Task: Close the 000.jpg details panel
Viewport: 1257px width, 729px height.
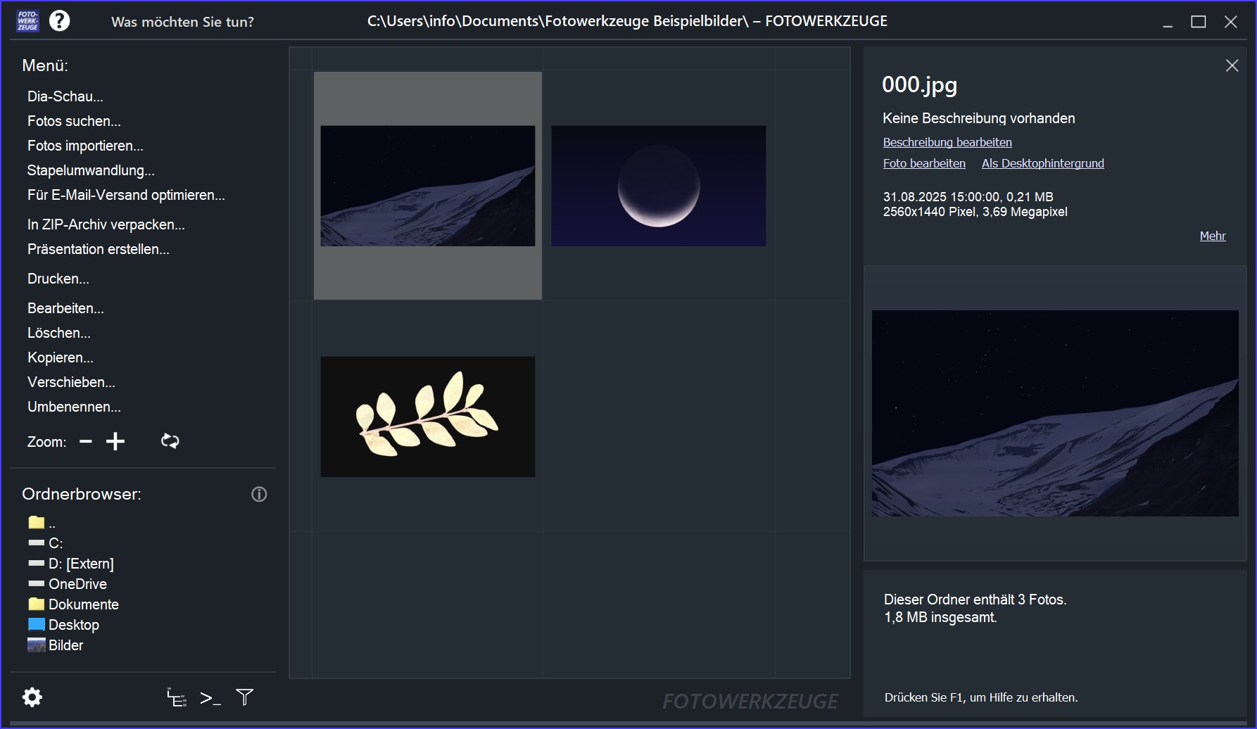Action: 1232,65
